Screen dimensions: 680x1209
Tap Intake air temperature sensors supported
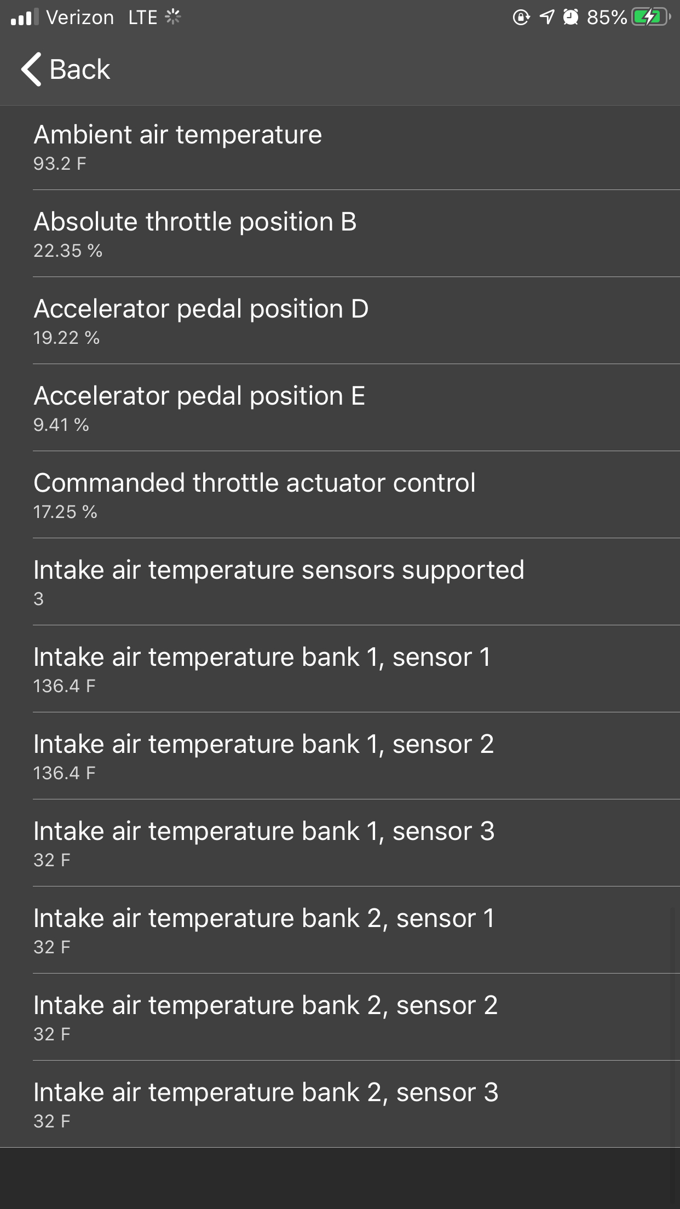click(339, 583)
